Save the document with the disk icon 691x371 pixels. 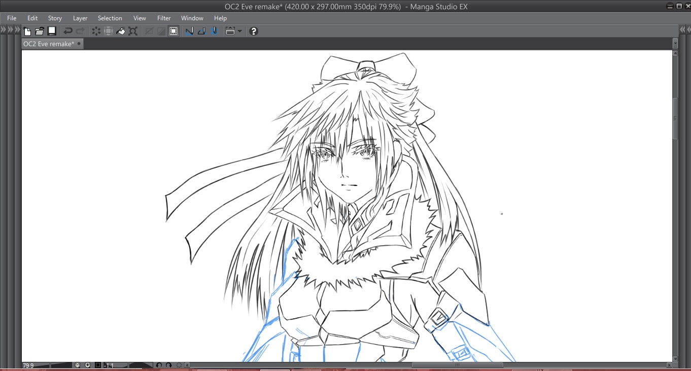[x=52, y=31]
